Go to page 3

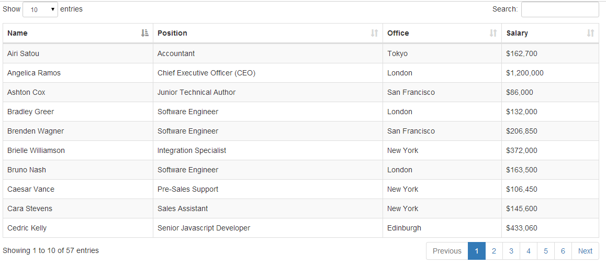click(x=511, y=251)
